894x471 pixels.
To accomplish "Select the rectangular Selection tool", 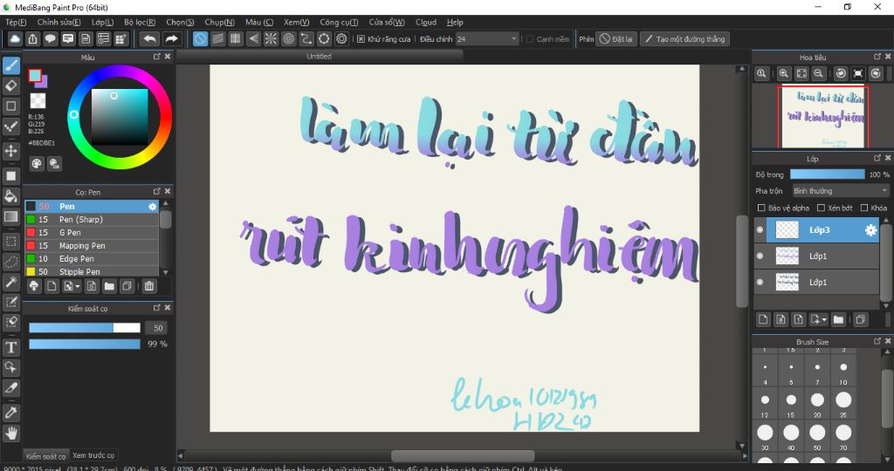I will [10, 242].
